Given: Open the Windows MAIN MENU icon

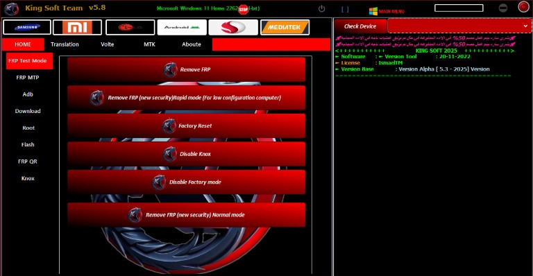Looking at the screenshot, I should coord(373,11).
